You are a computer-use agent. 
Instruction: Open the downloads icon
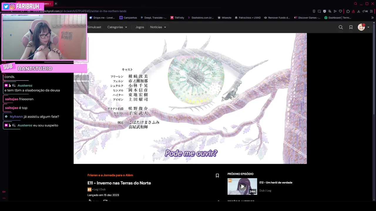[x=359, y=11]
